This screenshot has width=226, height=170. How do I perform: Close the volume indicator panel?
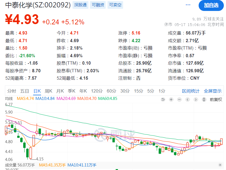[x=220, y=165]
